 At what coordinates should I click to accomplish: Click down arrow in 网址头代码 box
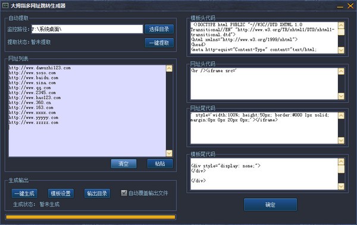[341, 96]
